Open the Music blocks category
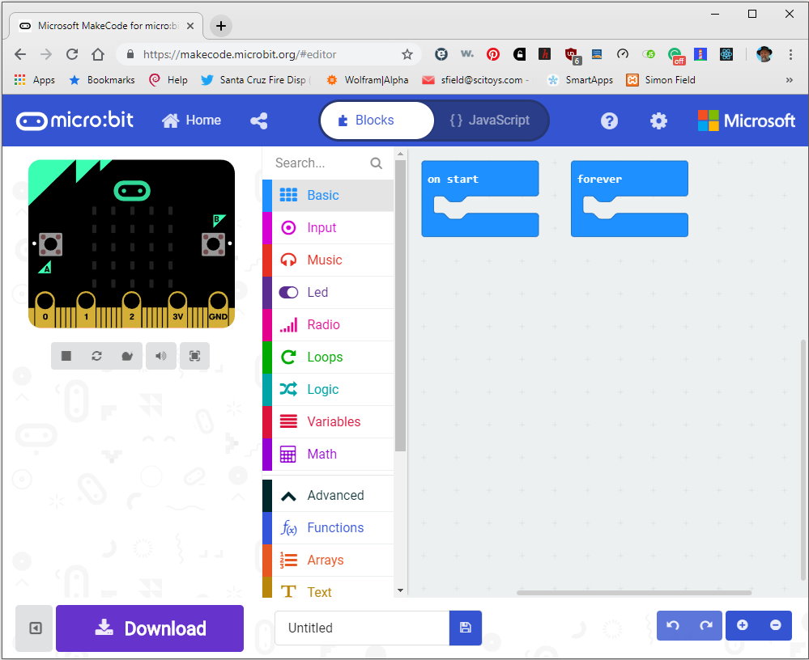Screen dimensions: 809x660 (328, 260)
